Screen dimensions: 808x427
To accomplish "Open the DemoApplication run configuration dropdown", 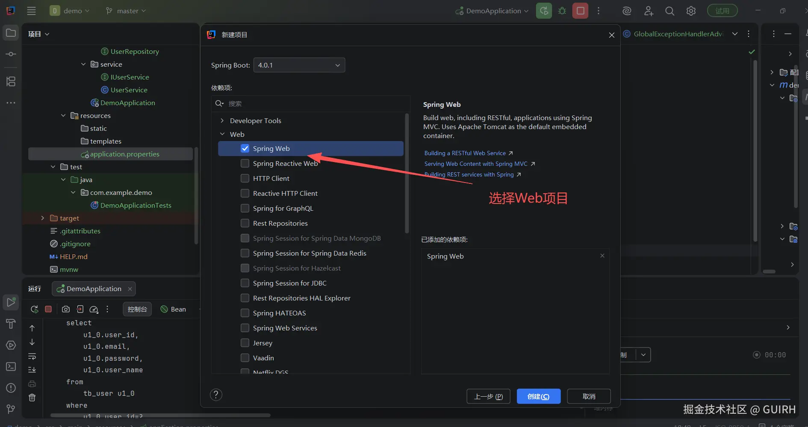I will 492,11.
